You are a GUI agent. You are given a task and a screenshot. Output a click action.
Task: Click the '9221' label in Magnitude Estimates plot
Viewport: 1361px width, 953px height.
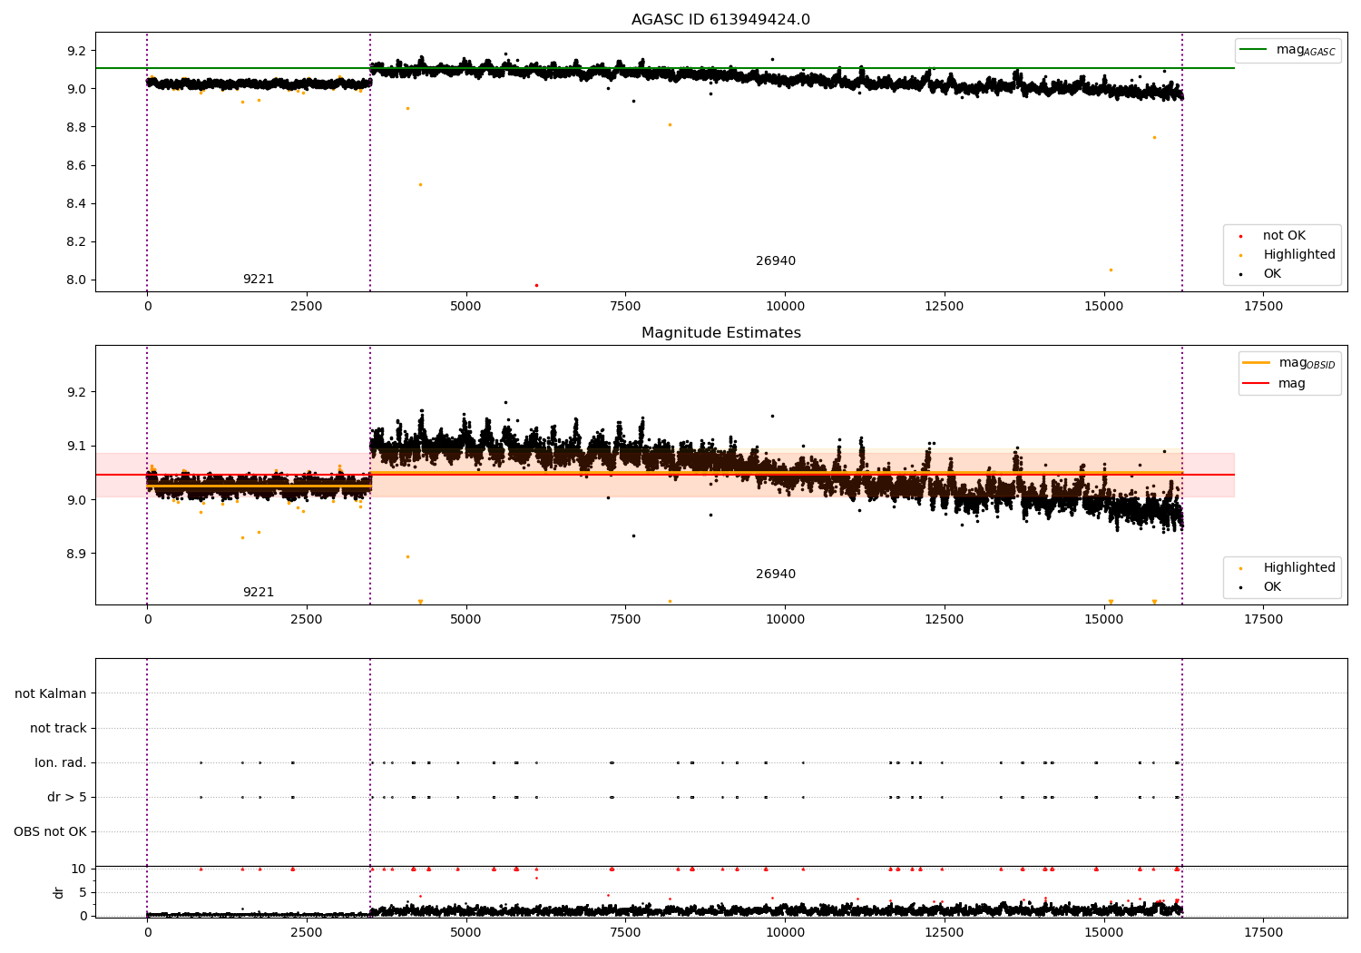[x=259, y=593]
